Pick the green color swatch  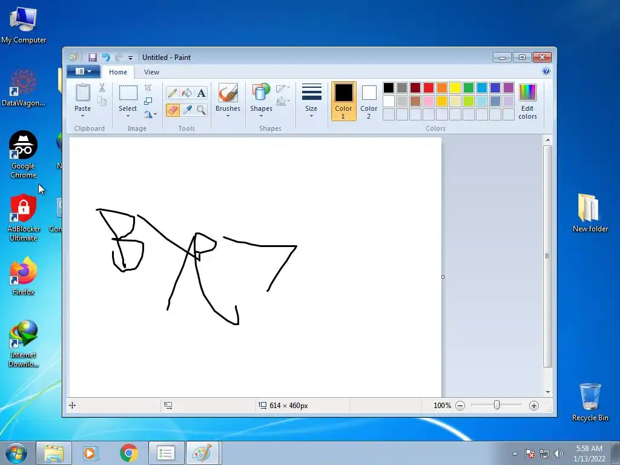469,88
